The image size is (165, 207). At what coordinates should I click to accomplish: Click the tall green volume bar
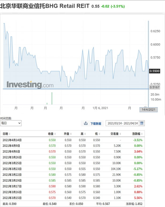(x=52, y=98)
